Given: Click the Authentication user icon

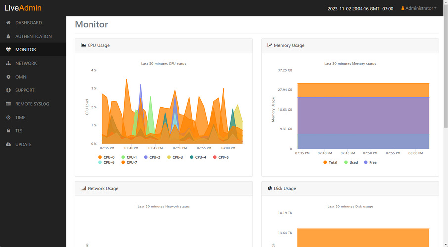Looking at the screenshot, I should [x=8, y=36].
